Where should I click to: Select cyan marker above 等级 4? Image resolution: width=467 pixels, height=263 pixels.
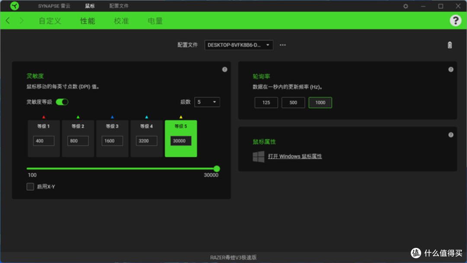[x=147, y=117]
